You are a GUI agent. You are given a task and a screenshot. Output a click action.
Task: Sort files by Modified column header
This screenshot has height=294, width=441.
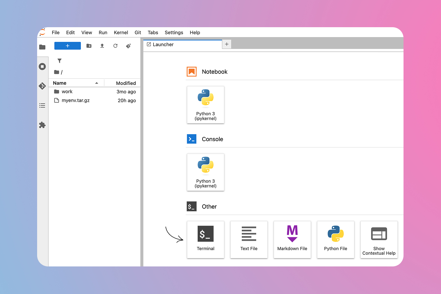[122, 83]
